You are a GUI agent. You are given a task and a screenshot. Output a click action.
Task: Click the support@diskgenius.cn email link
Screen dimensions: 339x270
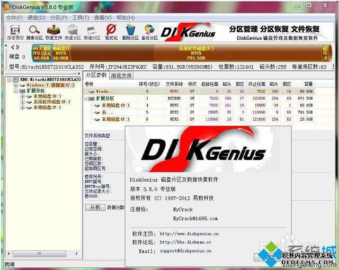186,251
